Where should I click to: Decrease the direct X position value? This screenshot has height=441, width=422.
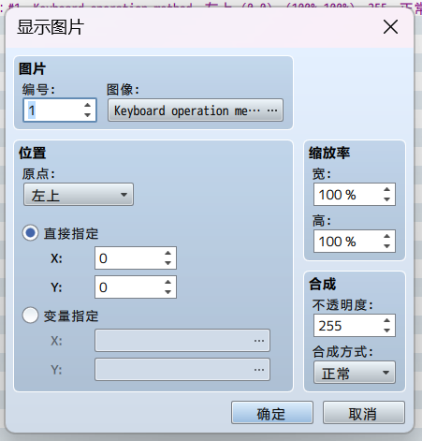point(168,263)
